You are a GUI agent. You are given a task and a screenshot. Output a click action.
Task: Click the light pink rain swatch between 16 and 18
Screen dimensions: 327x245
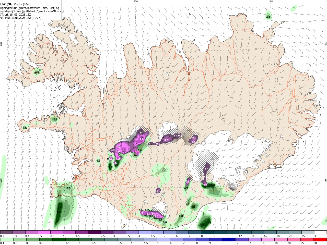(x=268, y=239)
